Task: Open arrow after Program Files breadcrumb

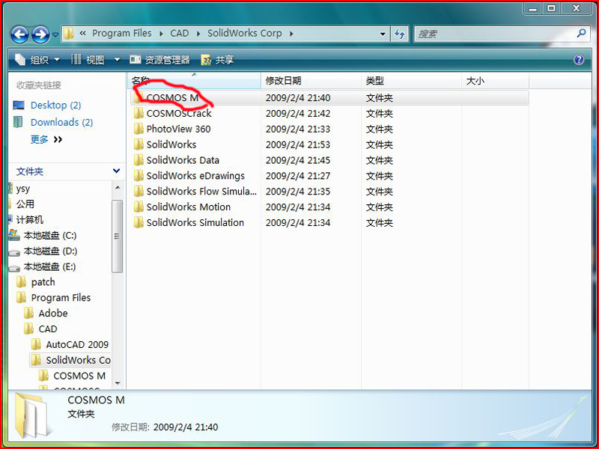Action: pyautogui.click(x=161, y=34)
